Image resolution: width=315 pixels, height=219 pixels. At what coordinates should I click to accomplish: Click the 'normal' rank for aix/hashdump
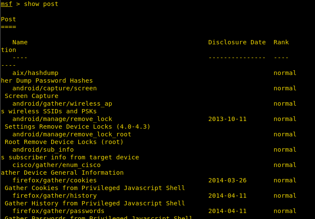pos(285,73)
